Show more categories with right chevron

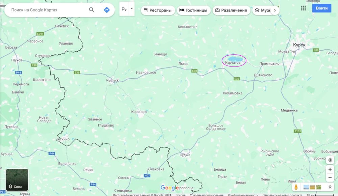click(275, 10)
